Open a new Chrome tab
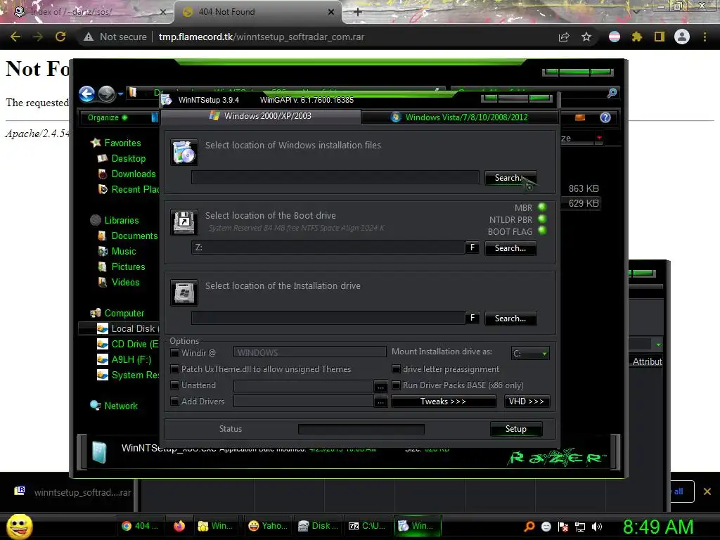The width and height of the screenshot is (720, 540). pyautogui.click(x=358, y=12)
